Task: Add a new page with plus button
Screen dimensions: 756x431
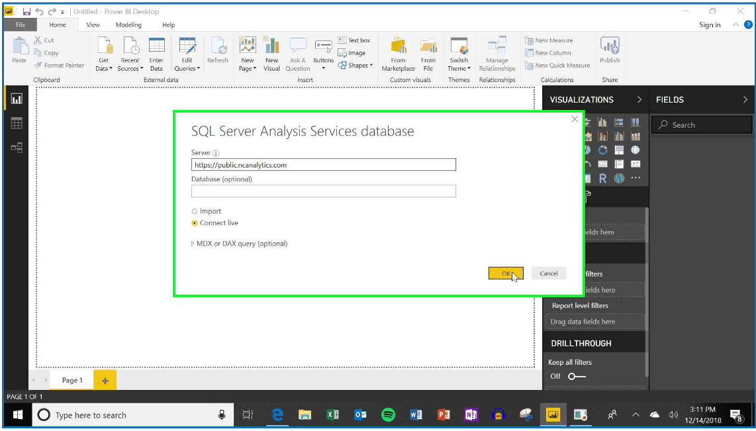Action: [x=105, y=381]
